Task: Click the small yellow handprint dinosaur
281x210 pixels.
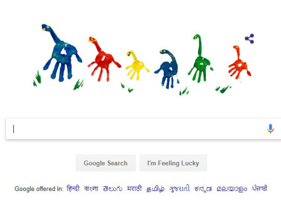Action: click(x=137, y=65)
